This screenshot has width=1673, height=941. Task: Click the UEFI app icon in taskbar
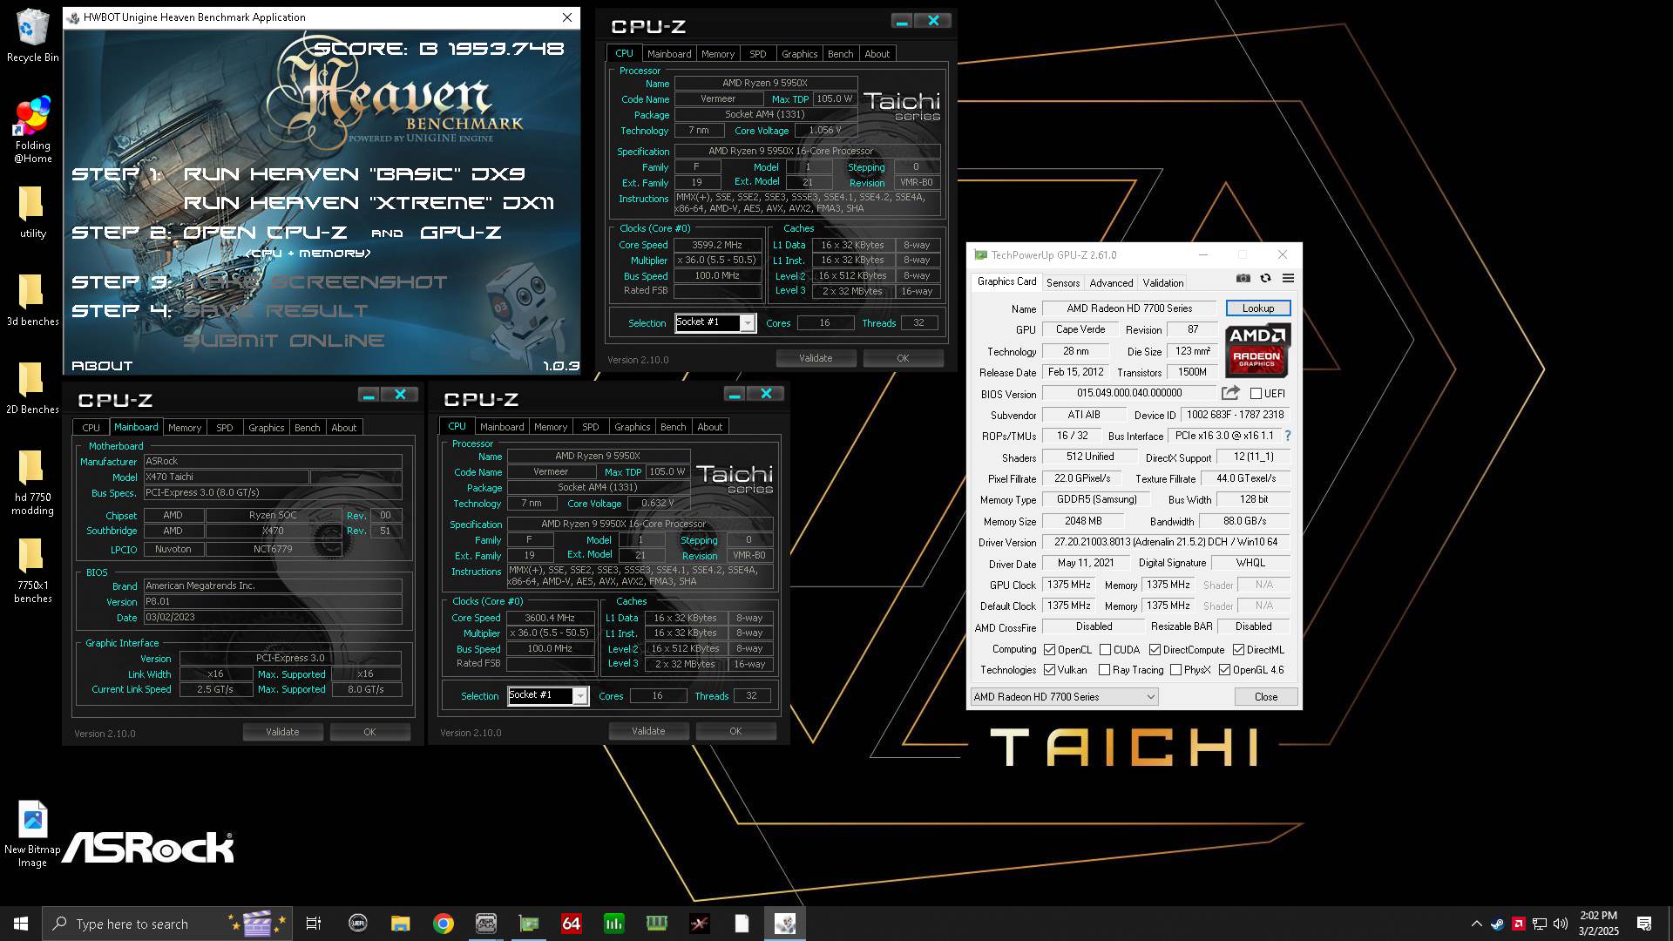pyautogui.click(x=357, y=924)
